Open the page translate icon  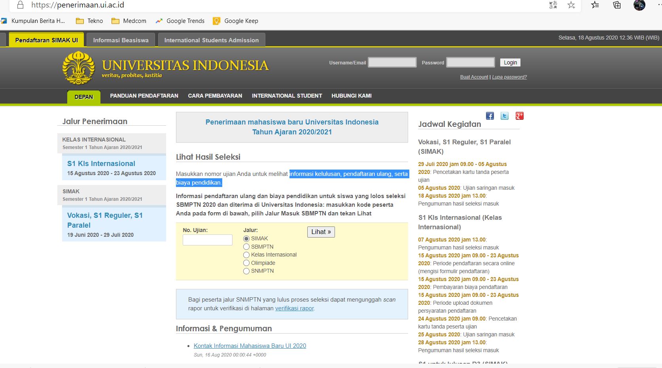click(x=553, y=5)
